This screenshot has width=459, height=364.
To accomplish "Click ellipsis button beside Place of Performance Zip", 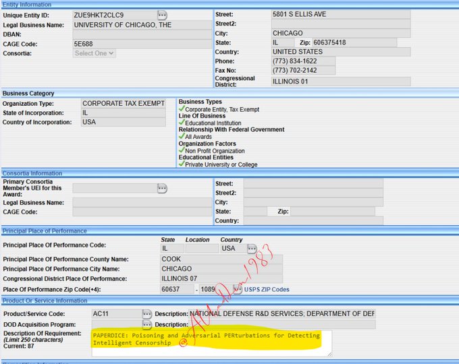I will point(238,289).
